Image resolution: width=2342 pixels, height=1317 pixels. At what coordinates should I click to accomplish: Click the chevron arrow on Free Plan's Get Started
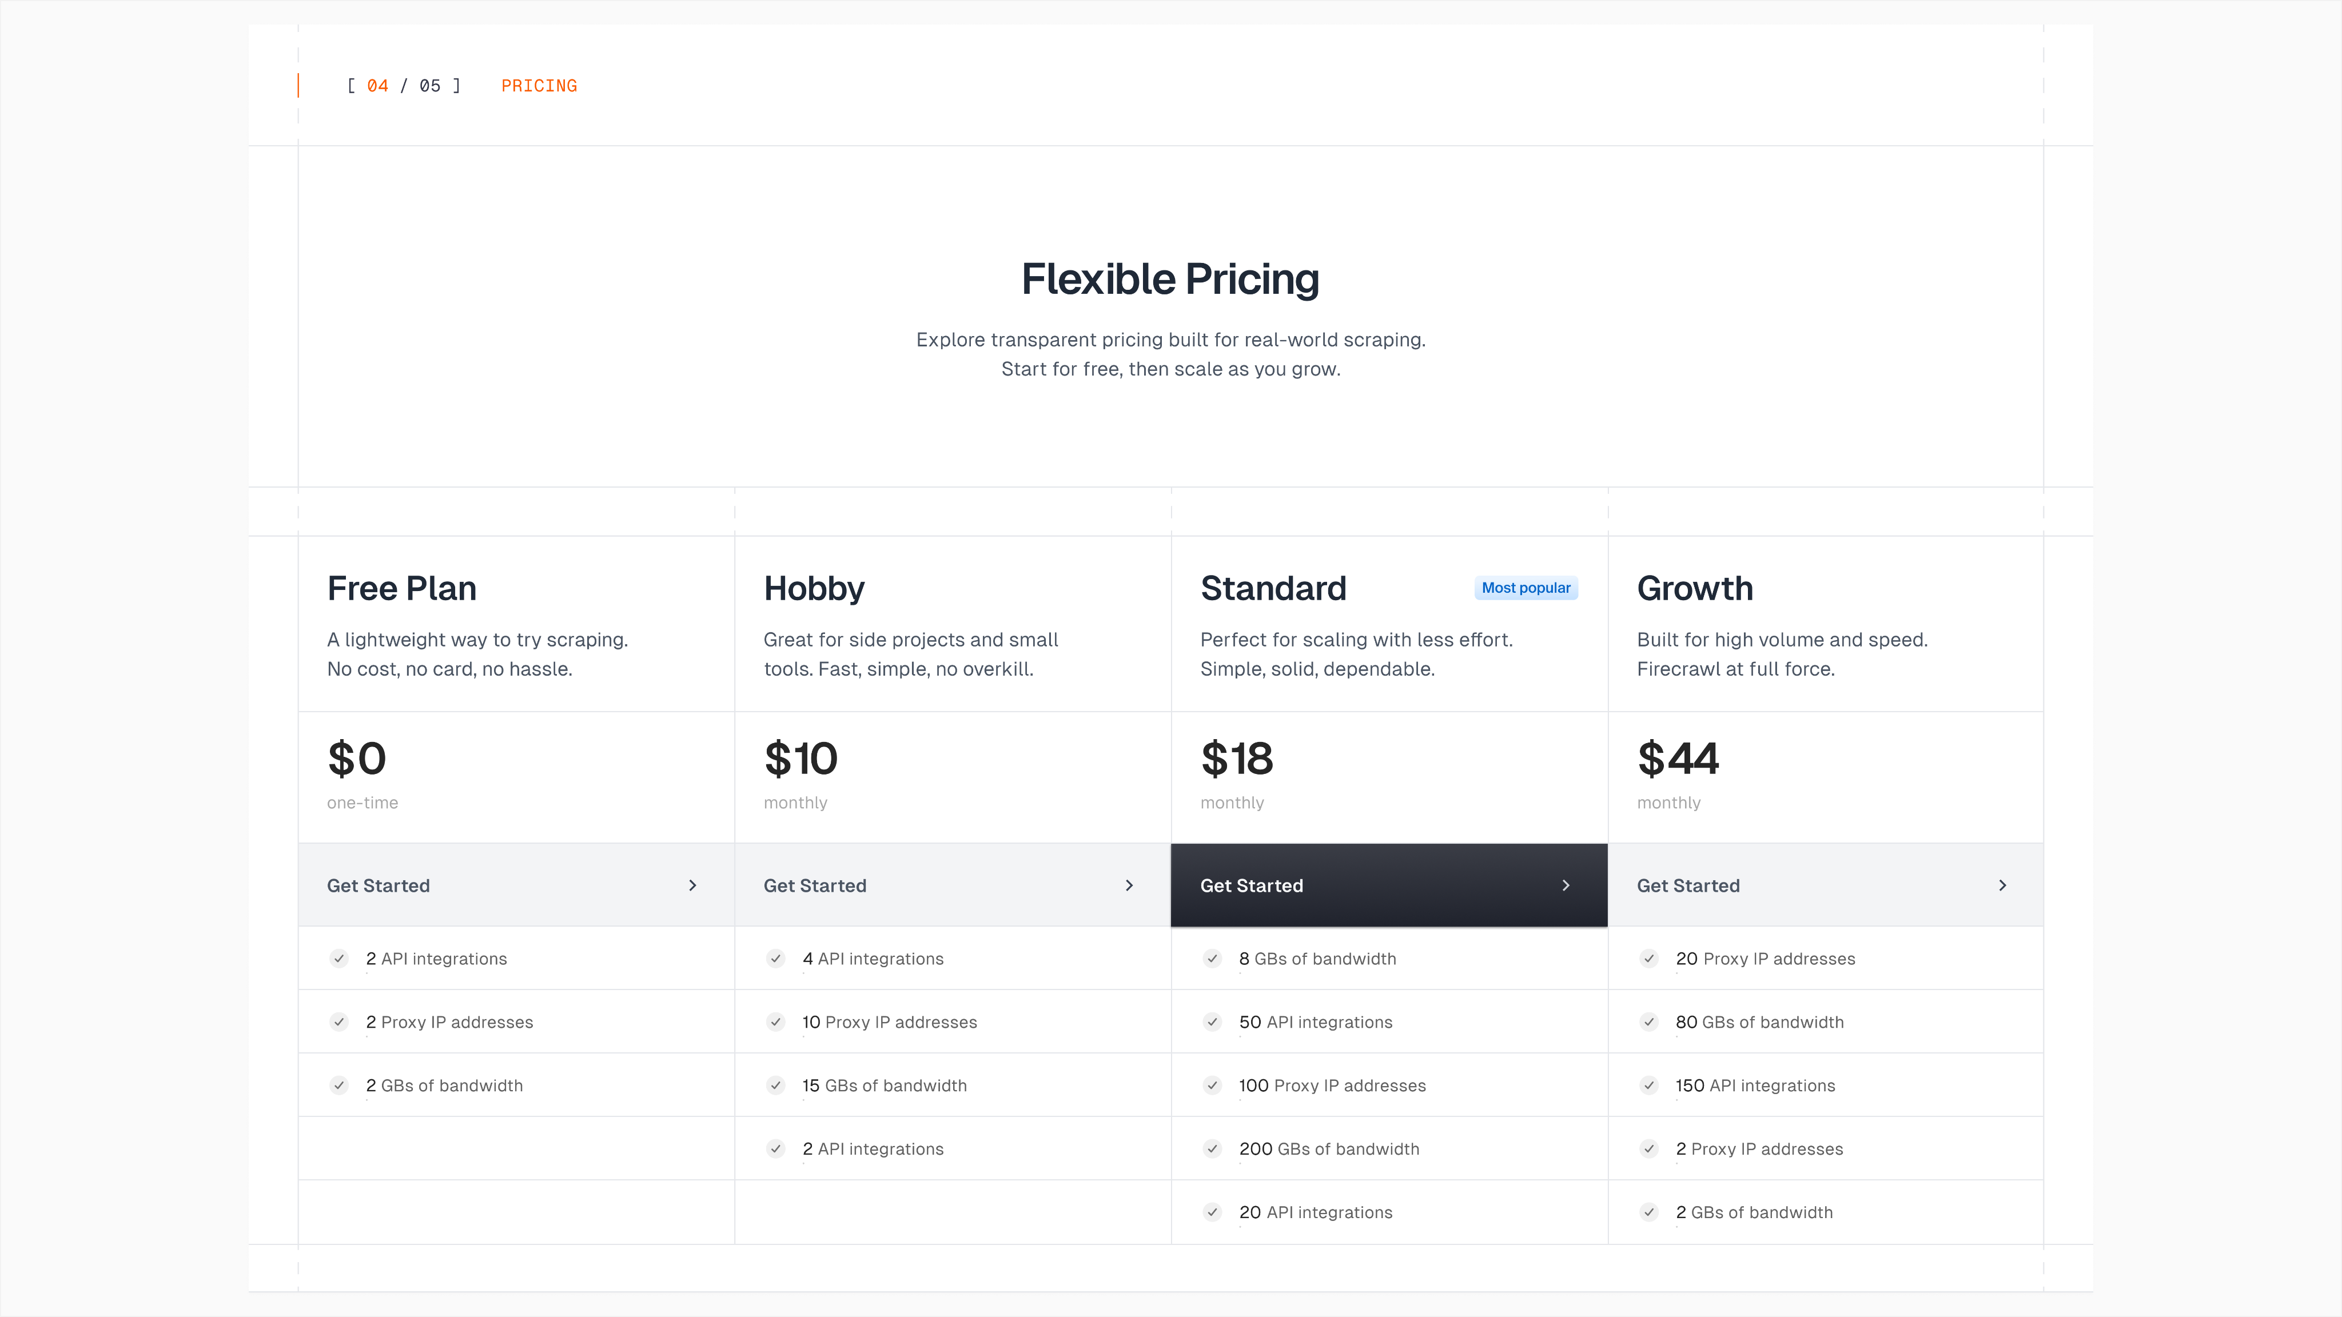(x=693, y=885)
